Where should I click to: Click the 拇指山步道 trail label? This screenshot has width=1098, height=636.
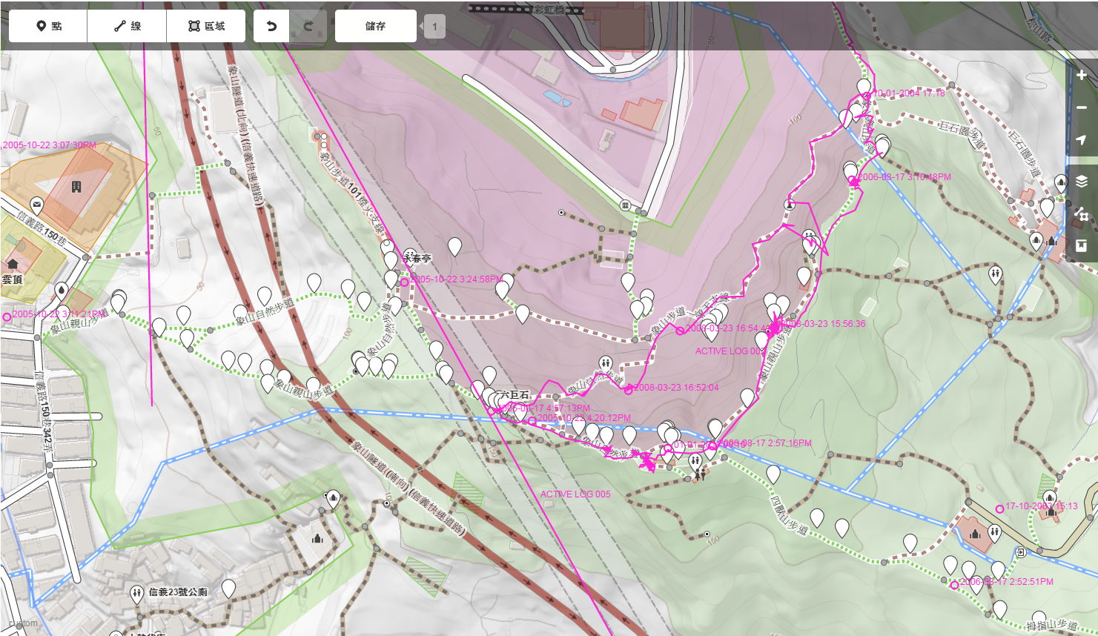coord(1052,626)
